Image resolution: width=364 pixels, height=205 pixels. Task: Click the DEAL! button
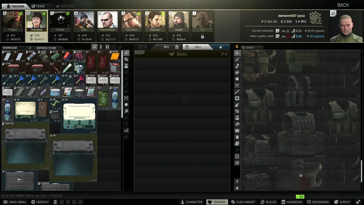point(182,54)
